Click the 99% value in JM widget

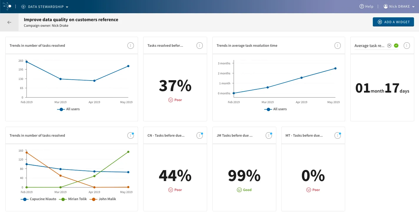pyautogui.click(x=244, y=176)
